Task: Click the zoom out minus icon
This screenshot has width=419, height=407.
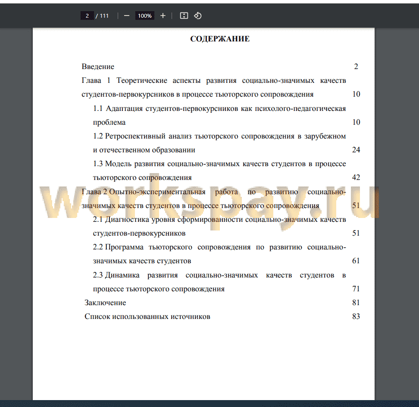Action: (127, 16)
